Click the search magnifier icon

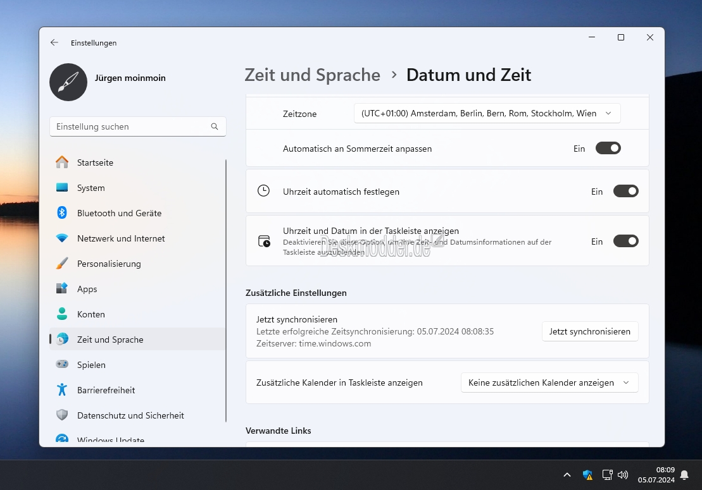point(215,126)
